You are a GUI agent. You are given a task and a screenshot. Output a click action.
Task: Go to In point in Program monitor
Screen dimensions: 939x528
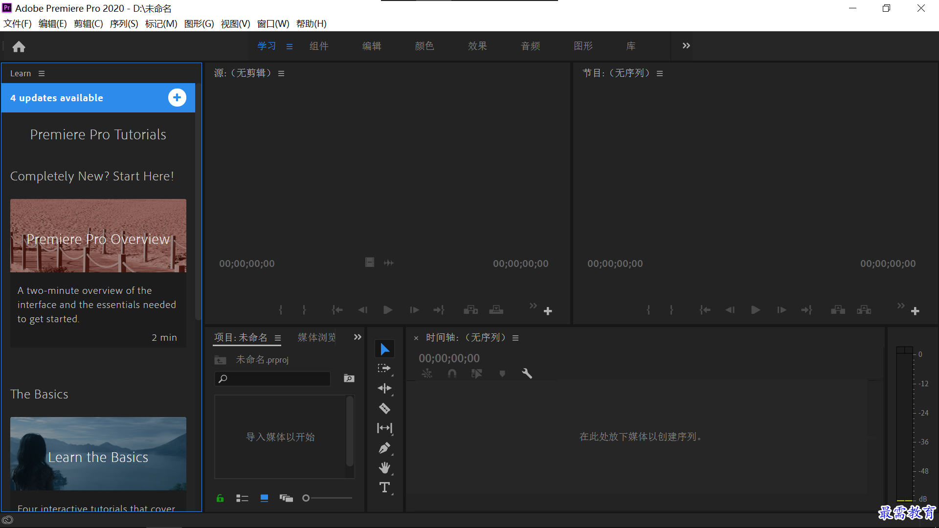(705, 310)
